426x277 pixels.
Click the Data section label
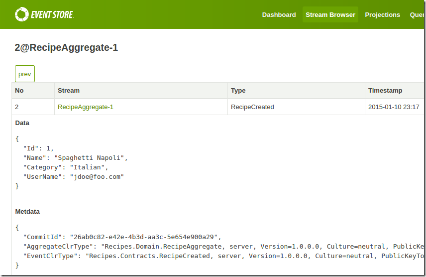tap(22, 123)
